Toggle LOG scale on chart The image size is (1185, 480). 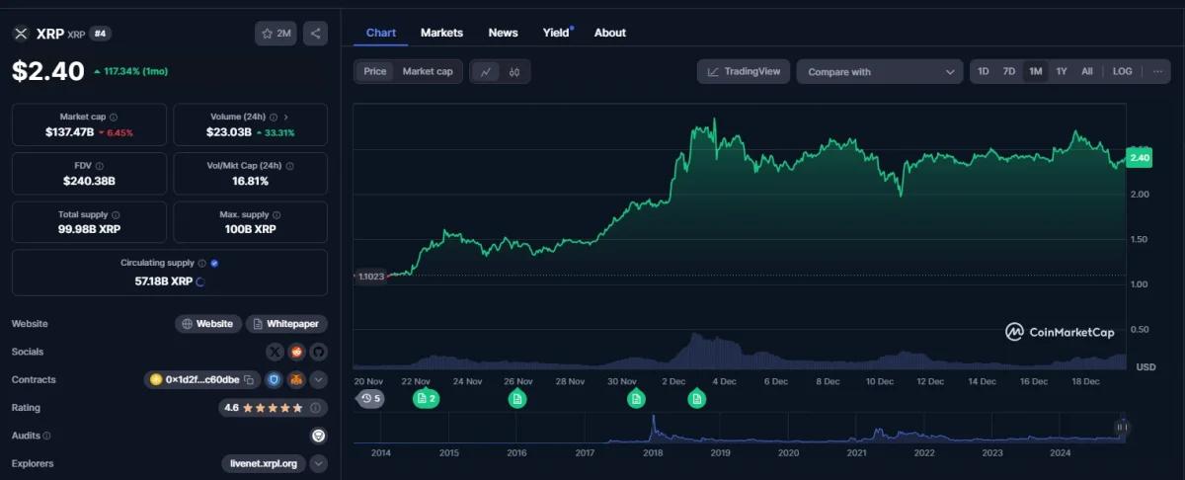click(1123, 72)
